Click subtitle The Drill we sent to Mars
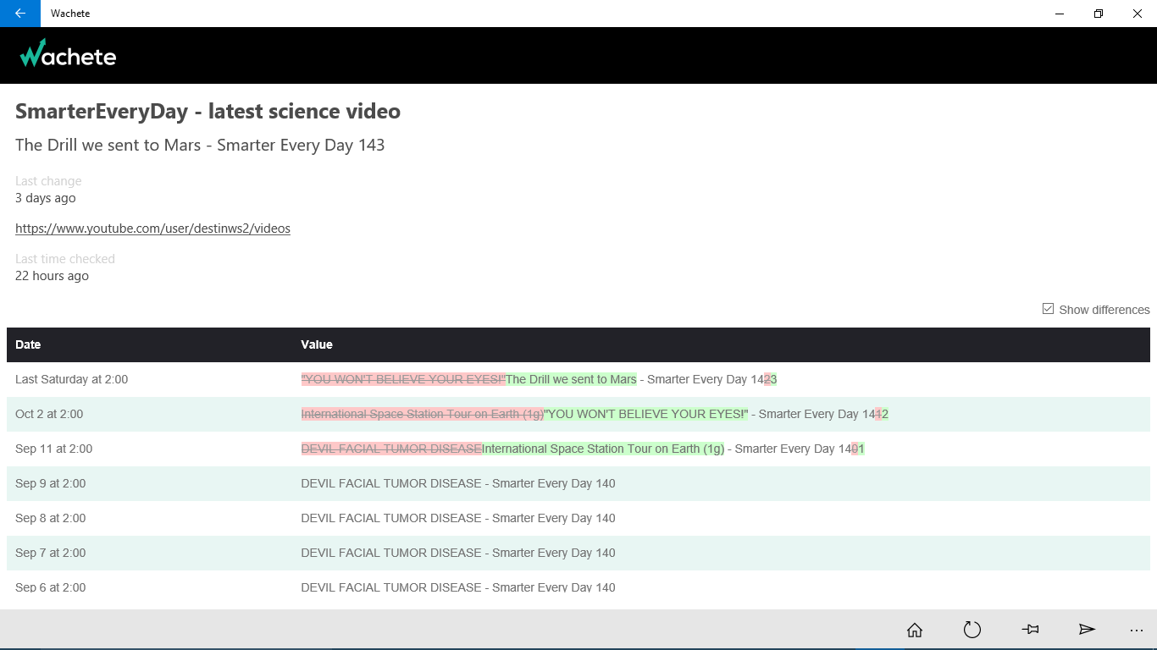 [x=200, y=145]
